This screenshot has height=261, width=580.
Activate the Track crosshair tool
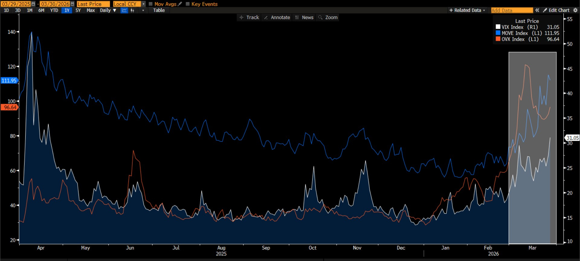tap(249, 18)
